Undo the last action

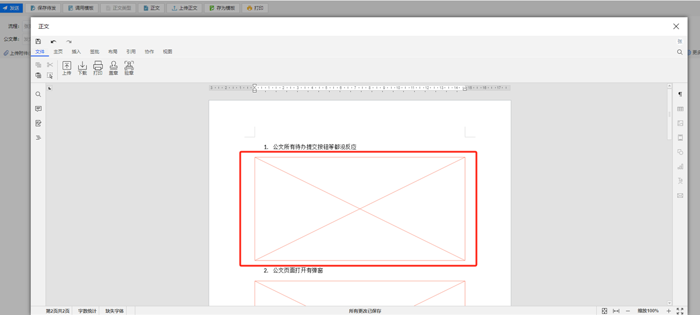[x=53, y=41]
